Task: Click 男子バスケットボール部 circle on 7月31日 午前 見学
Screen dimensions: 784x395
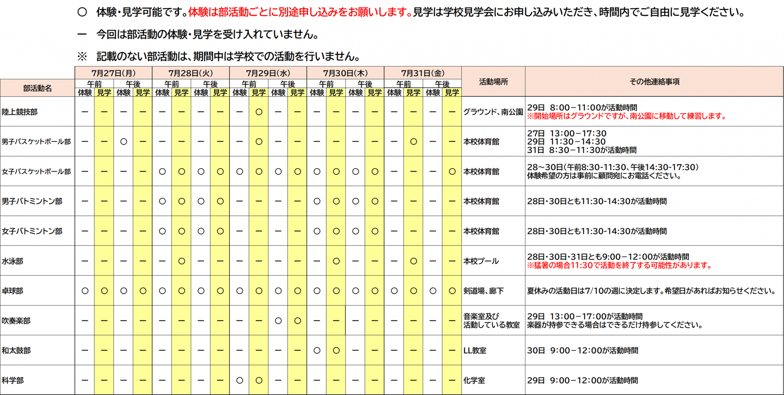Action: pos(414,142)
